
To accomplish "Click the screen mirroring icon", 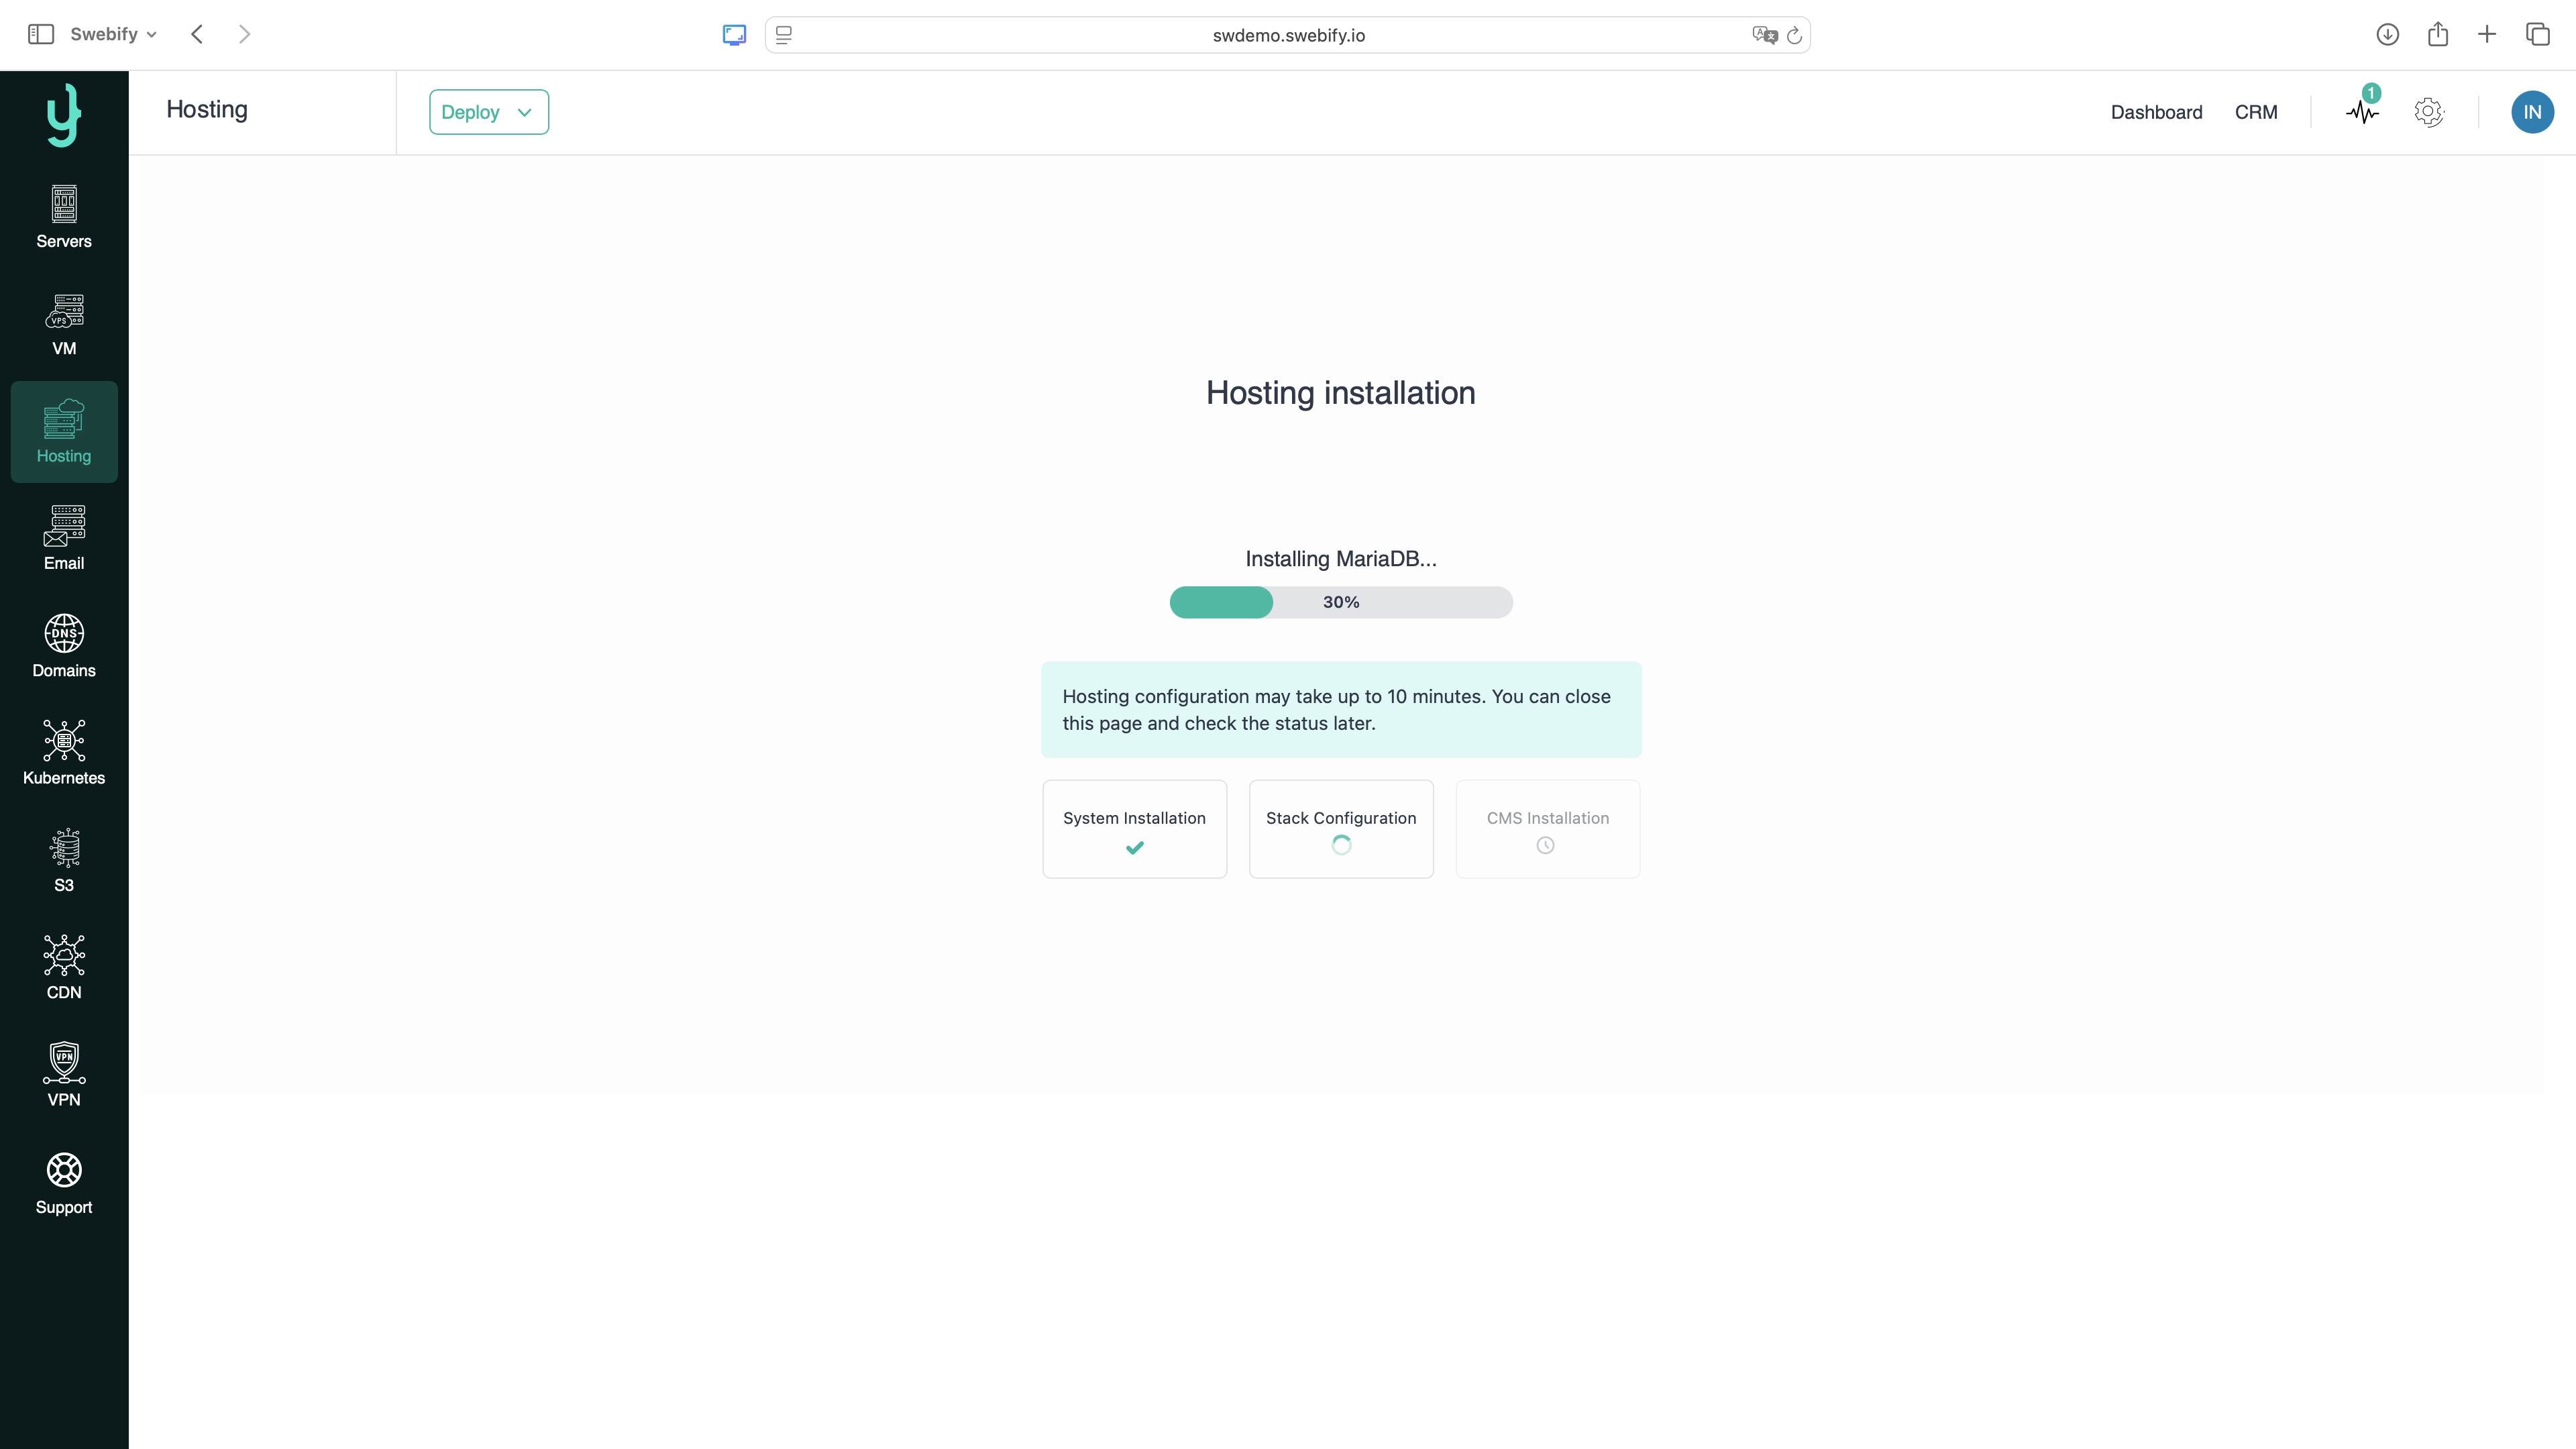I will point(734,35).
